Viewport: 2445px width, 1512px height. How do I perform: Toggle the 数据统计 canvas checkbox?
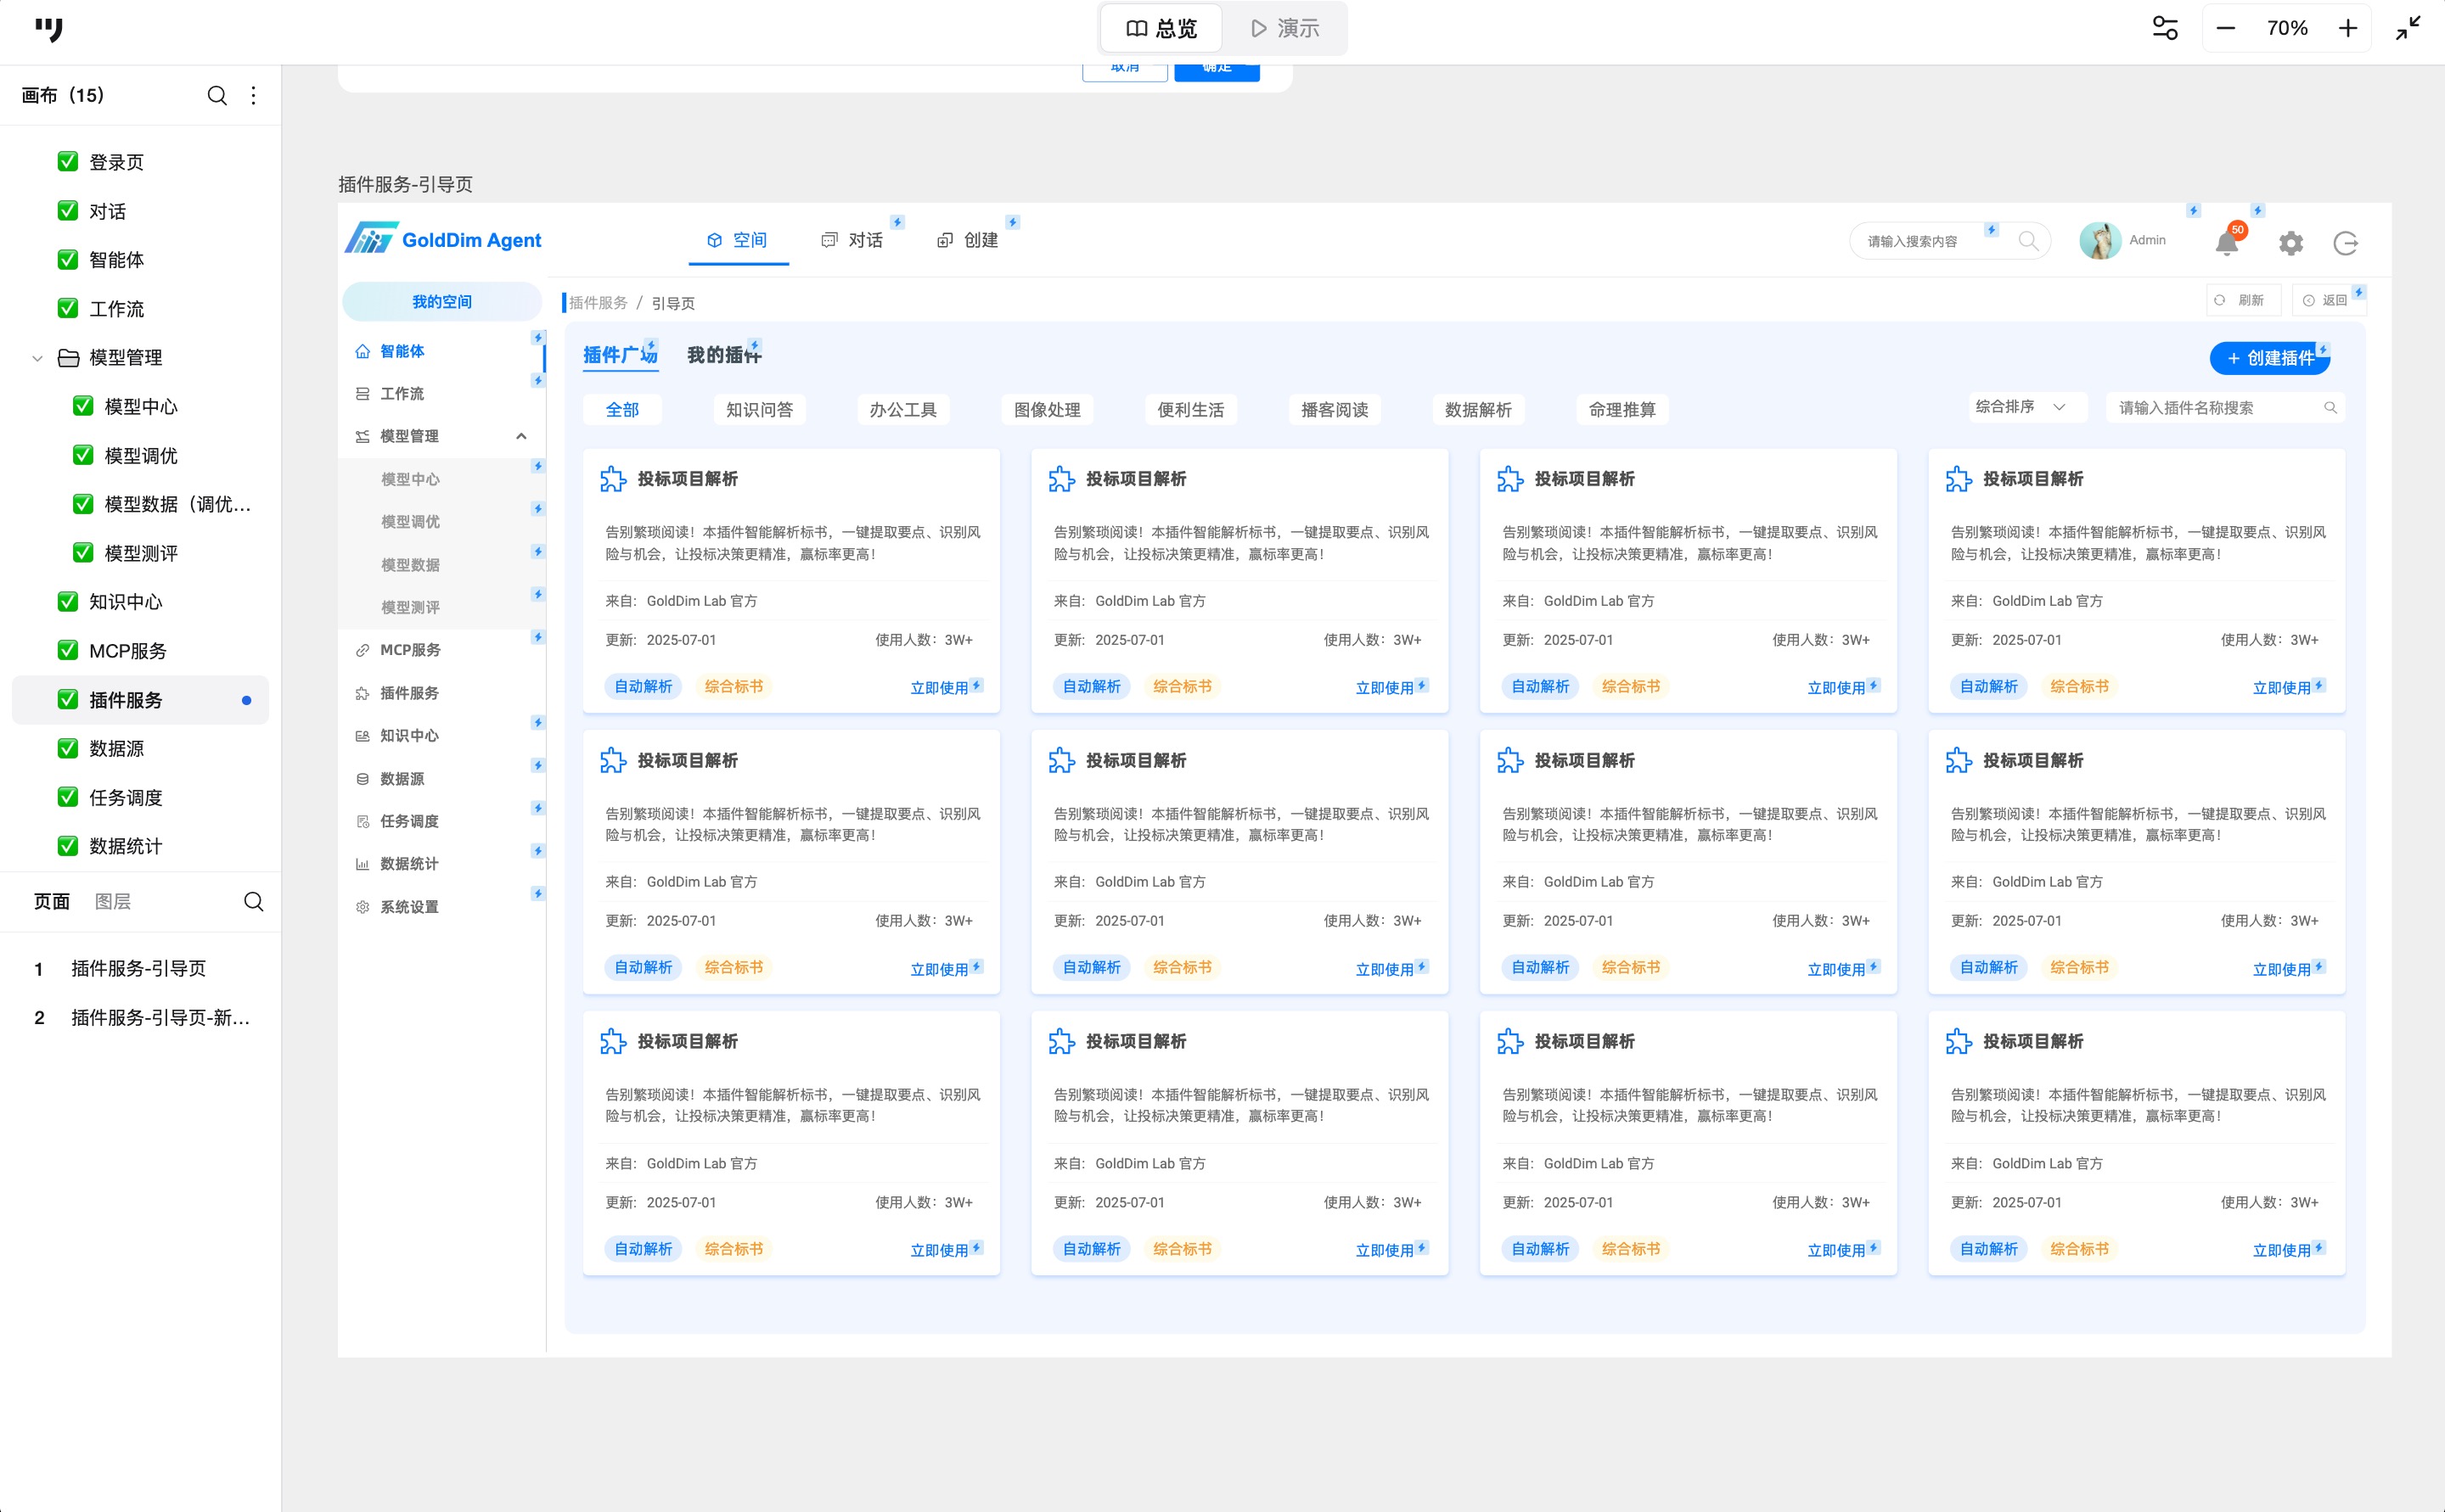pyautogui.click(x=68, y=846)
